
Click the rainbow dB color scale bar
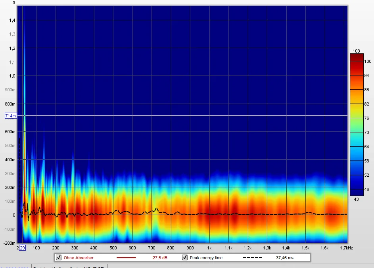(x=357, y=125)
